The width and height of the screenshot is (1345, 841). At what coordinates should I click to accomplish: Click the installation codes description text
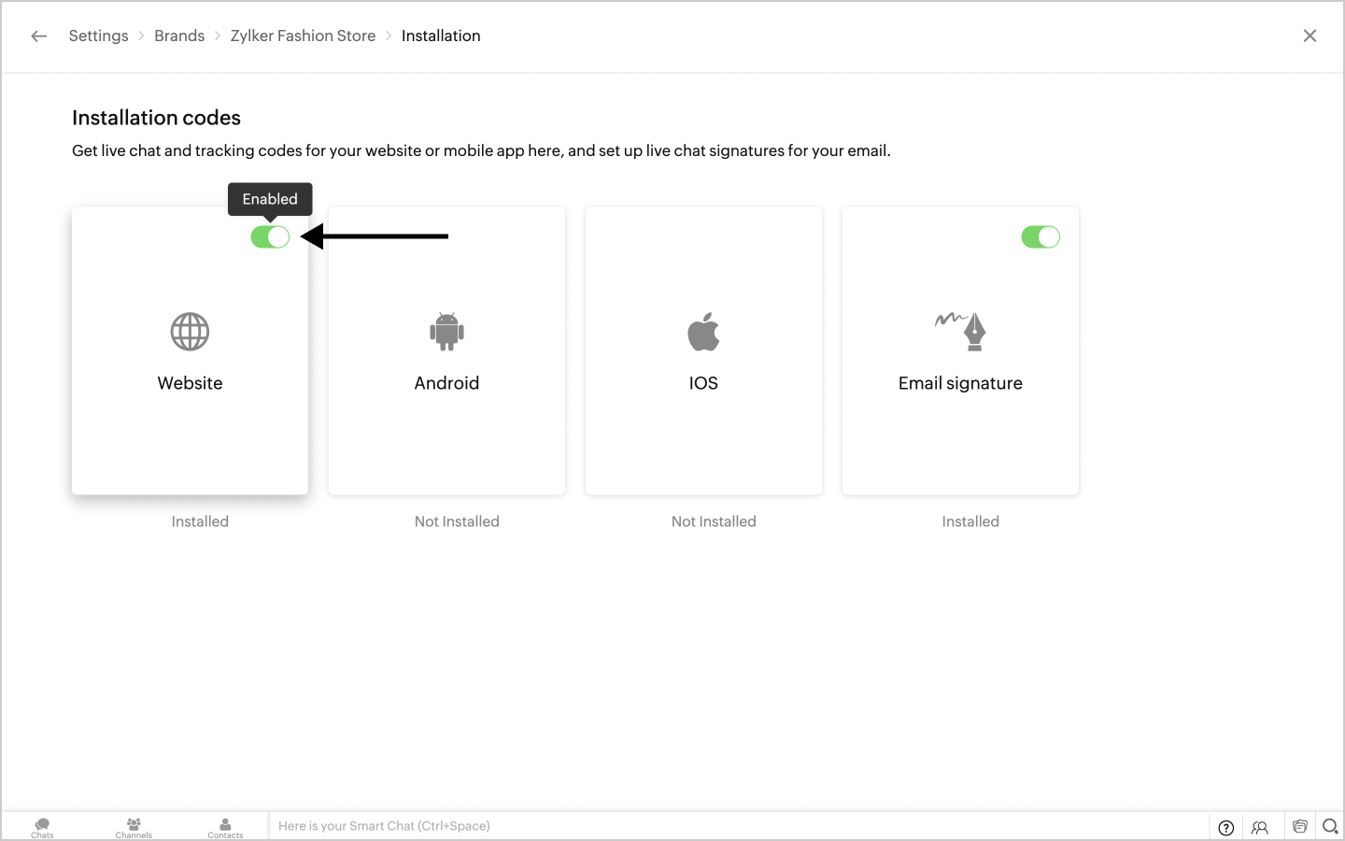tap(481, 150)
